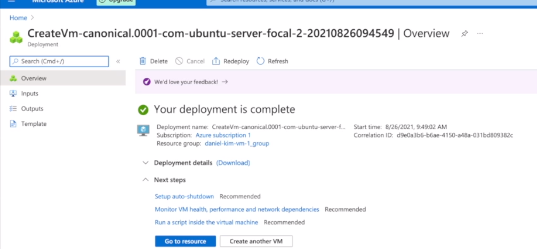Collapse the sidebar with double chevron

[x=118, y=61]
